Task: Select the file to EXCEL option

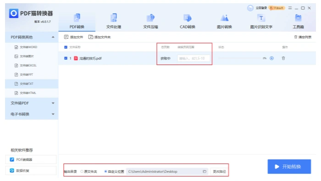Action: [32, 66]
